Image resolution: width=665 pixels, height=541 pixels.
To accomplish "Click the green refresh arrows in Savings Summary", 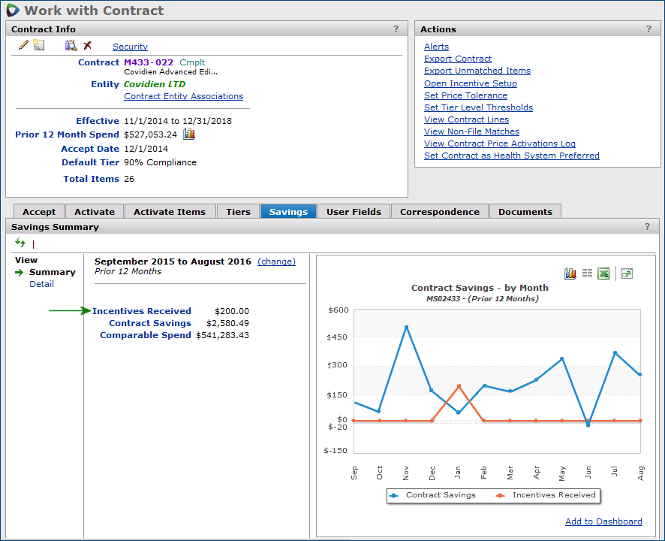I will click(x=20, y=243).
